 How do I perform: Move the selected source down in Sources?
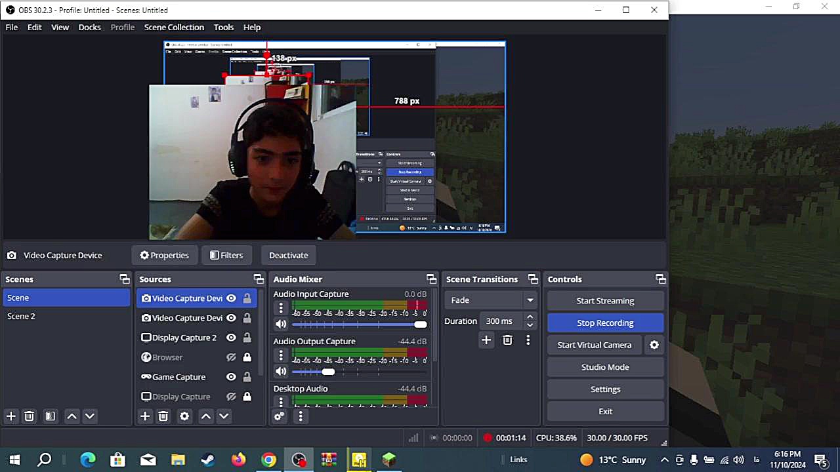pyautogui.click(x=224, y=416)
